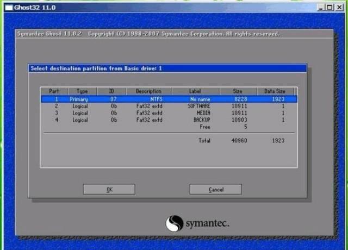Click the total size value '40960'
Viewport: 348px width, 250px height.
pyautogui.click(x=239, y=140)
